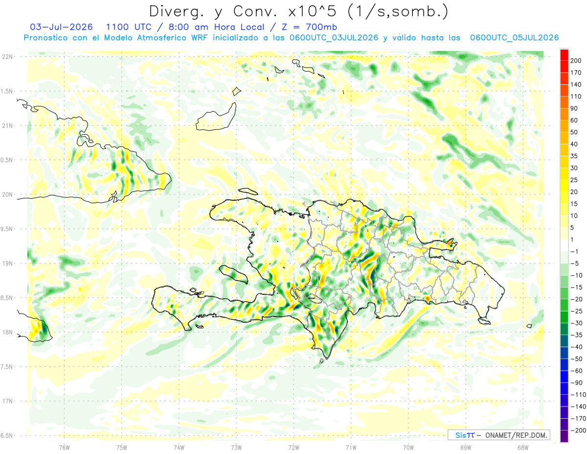Click the "-40" color scale value
The width and height of the screenshot is (587, 454).
[576, 347]
